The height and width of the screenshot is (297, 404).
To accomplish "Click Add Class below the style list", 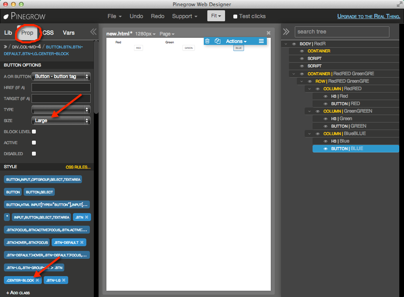I will pos(18,293).
